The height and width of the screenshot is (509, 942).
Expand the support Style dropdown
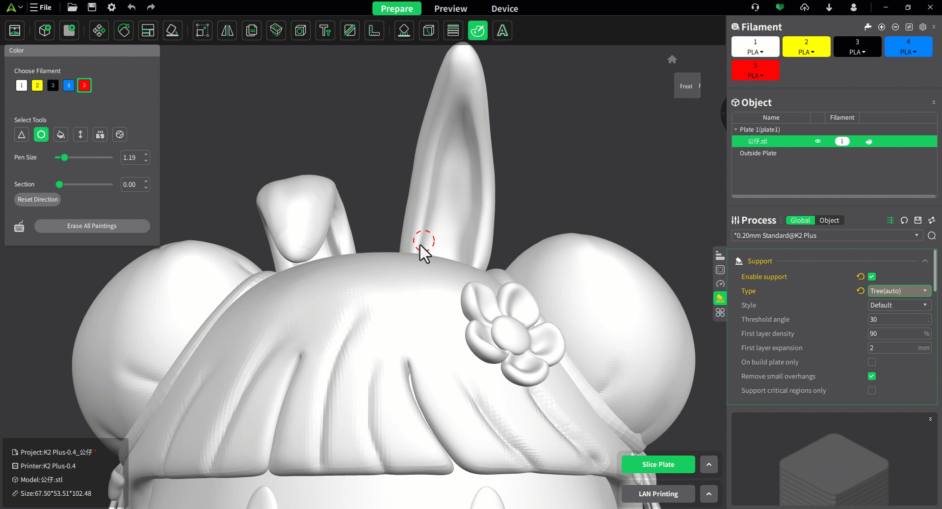[899, 305]
